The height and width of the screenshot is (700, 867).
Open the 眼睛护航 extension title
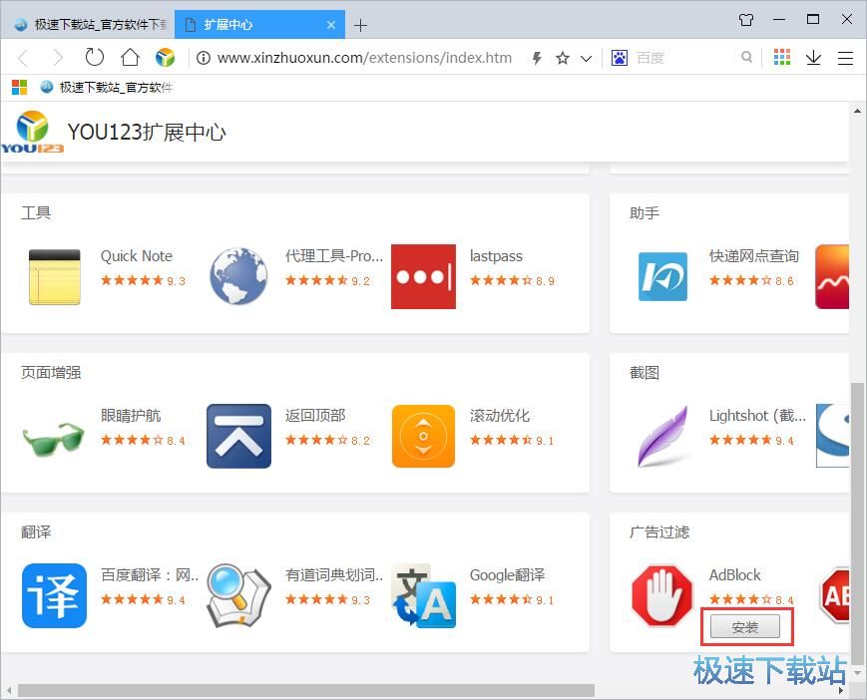pos(131,416)
